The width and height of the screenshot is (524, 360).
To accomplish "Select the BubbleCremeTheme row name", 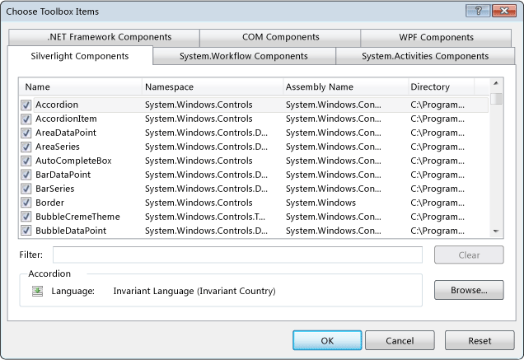I will point(78,217).
